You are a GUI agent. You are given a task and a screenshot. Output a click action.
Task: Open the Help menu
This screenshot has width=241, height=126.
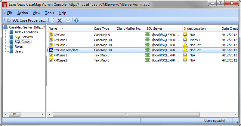click(x=62, y=13)
